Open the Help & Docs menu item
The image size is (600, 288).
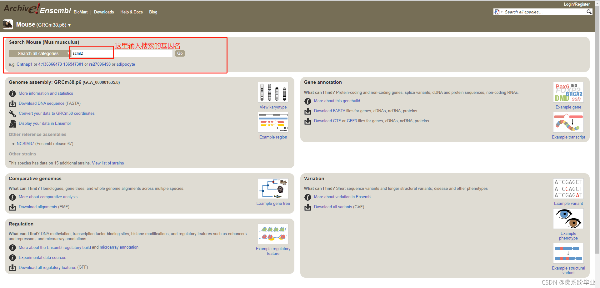(132, 12)
